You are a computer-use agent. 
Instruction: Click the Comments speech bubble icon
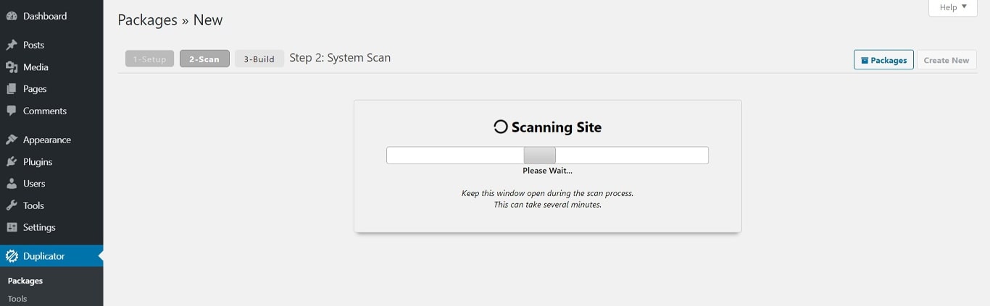[12, 111]
